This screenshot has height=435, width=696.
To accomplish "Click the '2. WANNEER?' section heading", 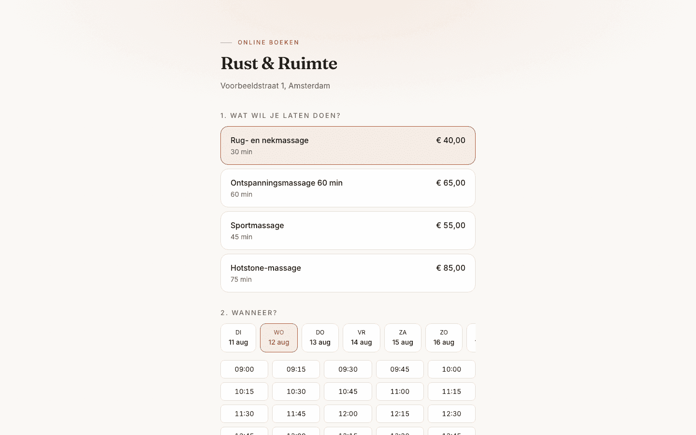I will click(x=249, y=313).
